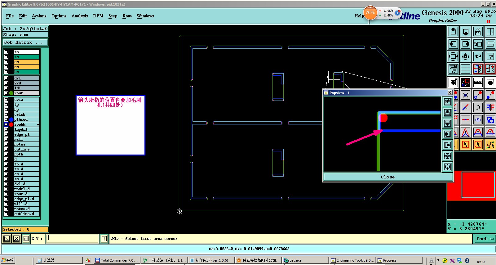
Task: Click the black circle dotted-frame icon
Action: pos(490,83)
